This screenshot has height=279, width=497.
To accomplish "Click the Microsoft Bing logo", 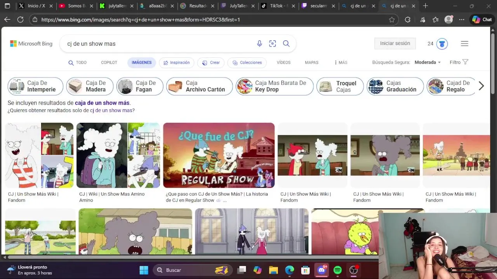I will (x=31, y=44).
